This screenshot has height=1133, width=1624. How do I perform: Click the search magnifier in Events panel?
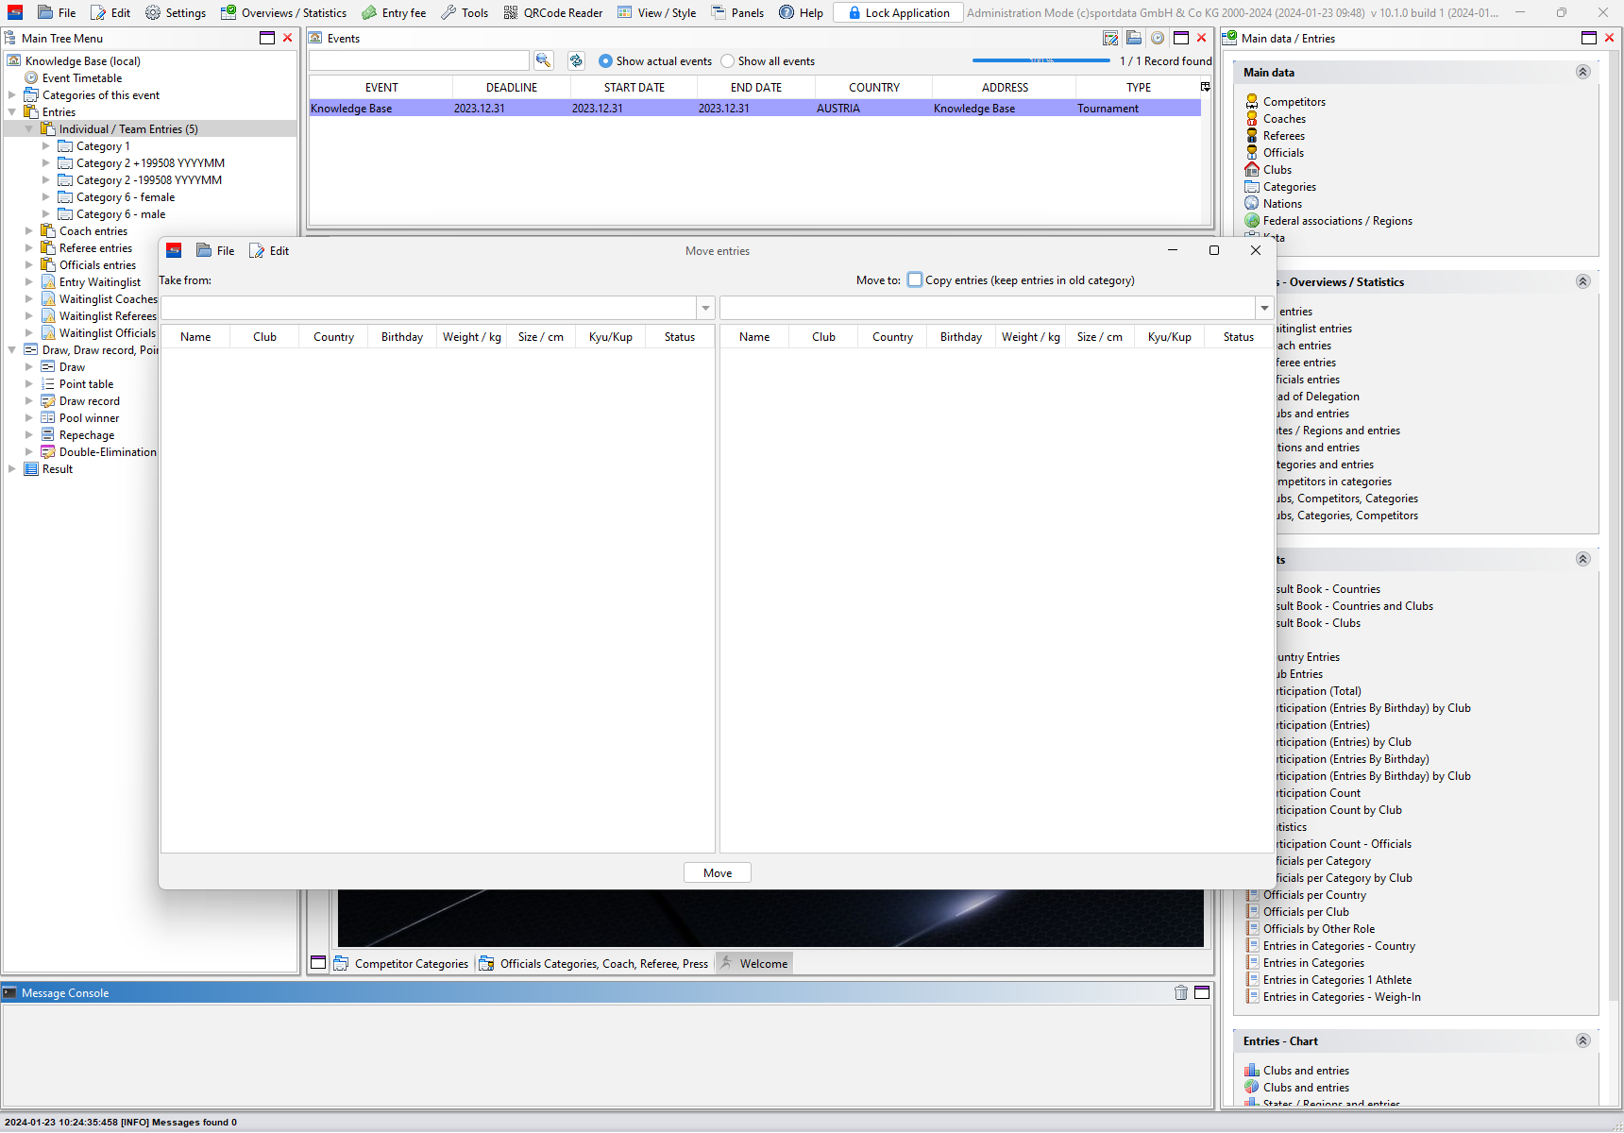[543, 60]
